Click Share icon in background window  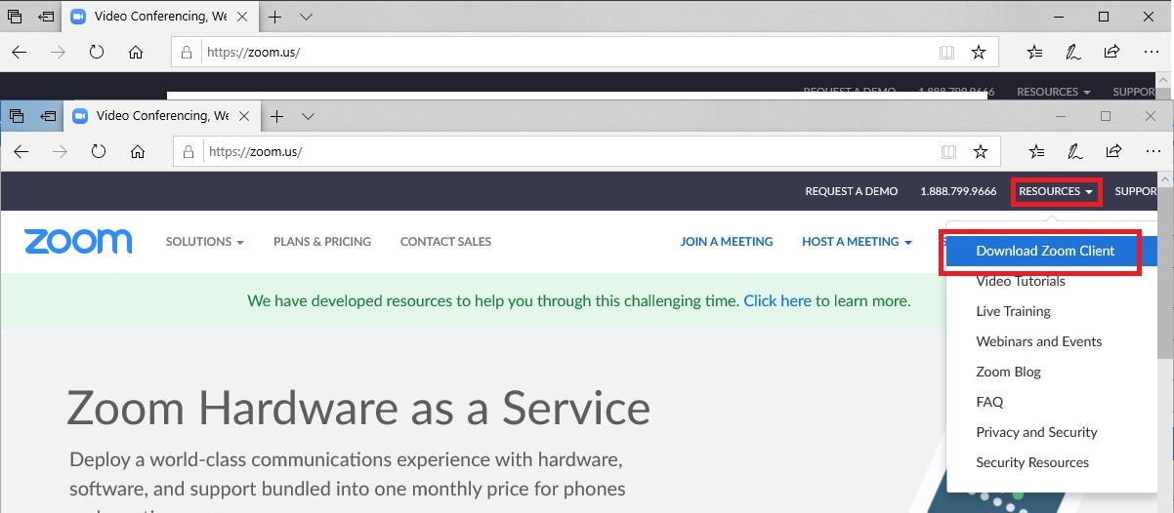tap(1111, 52)
